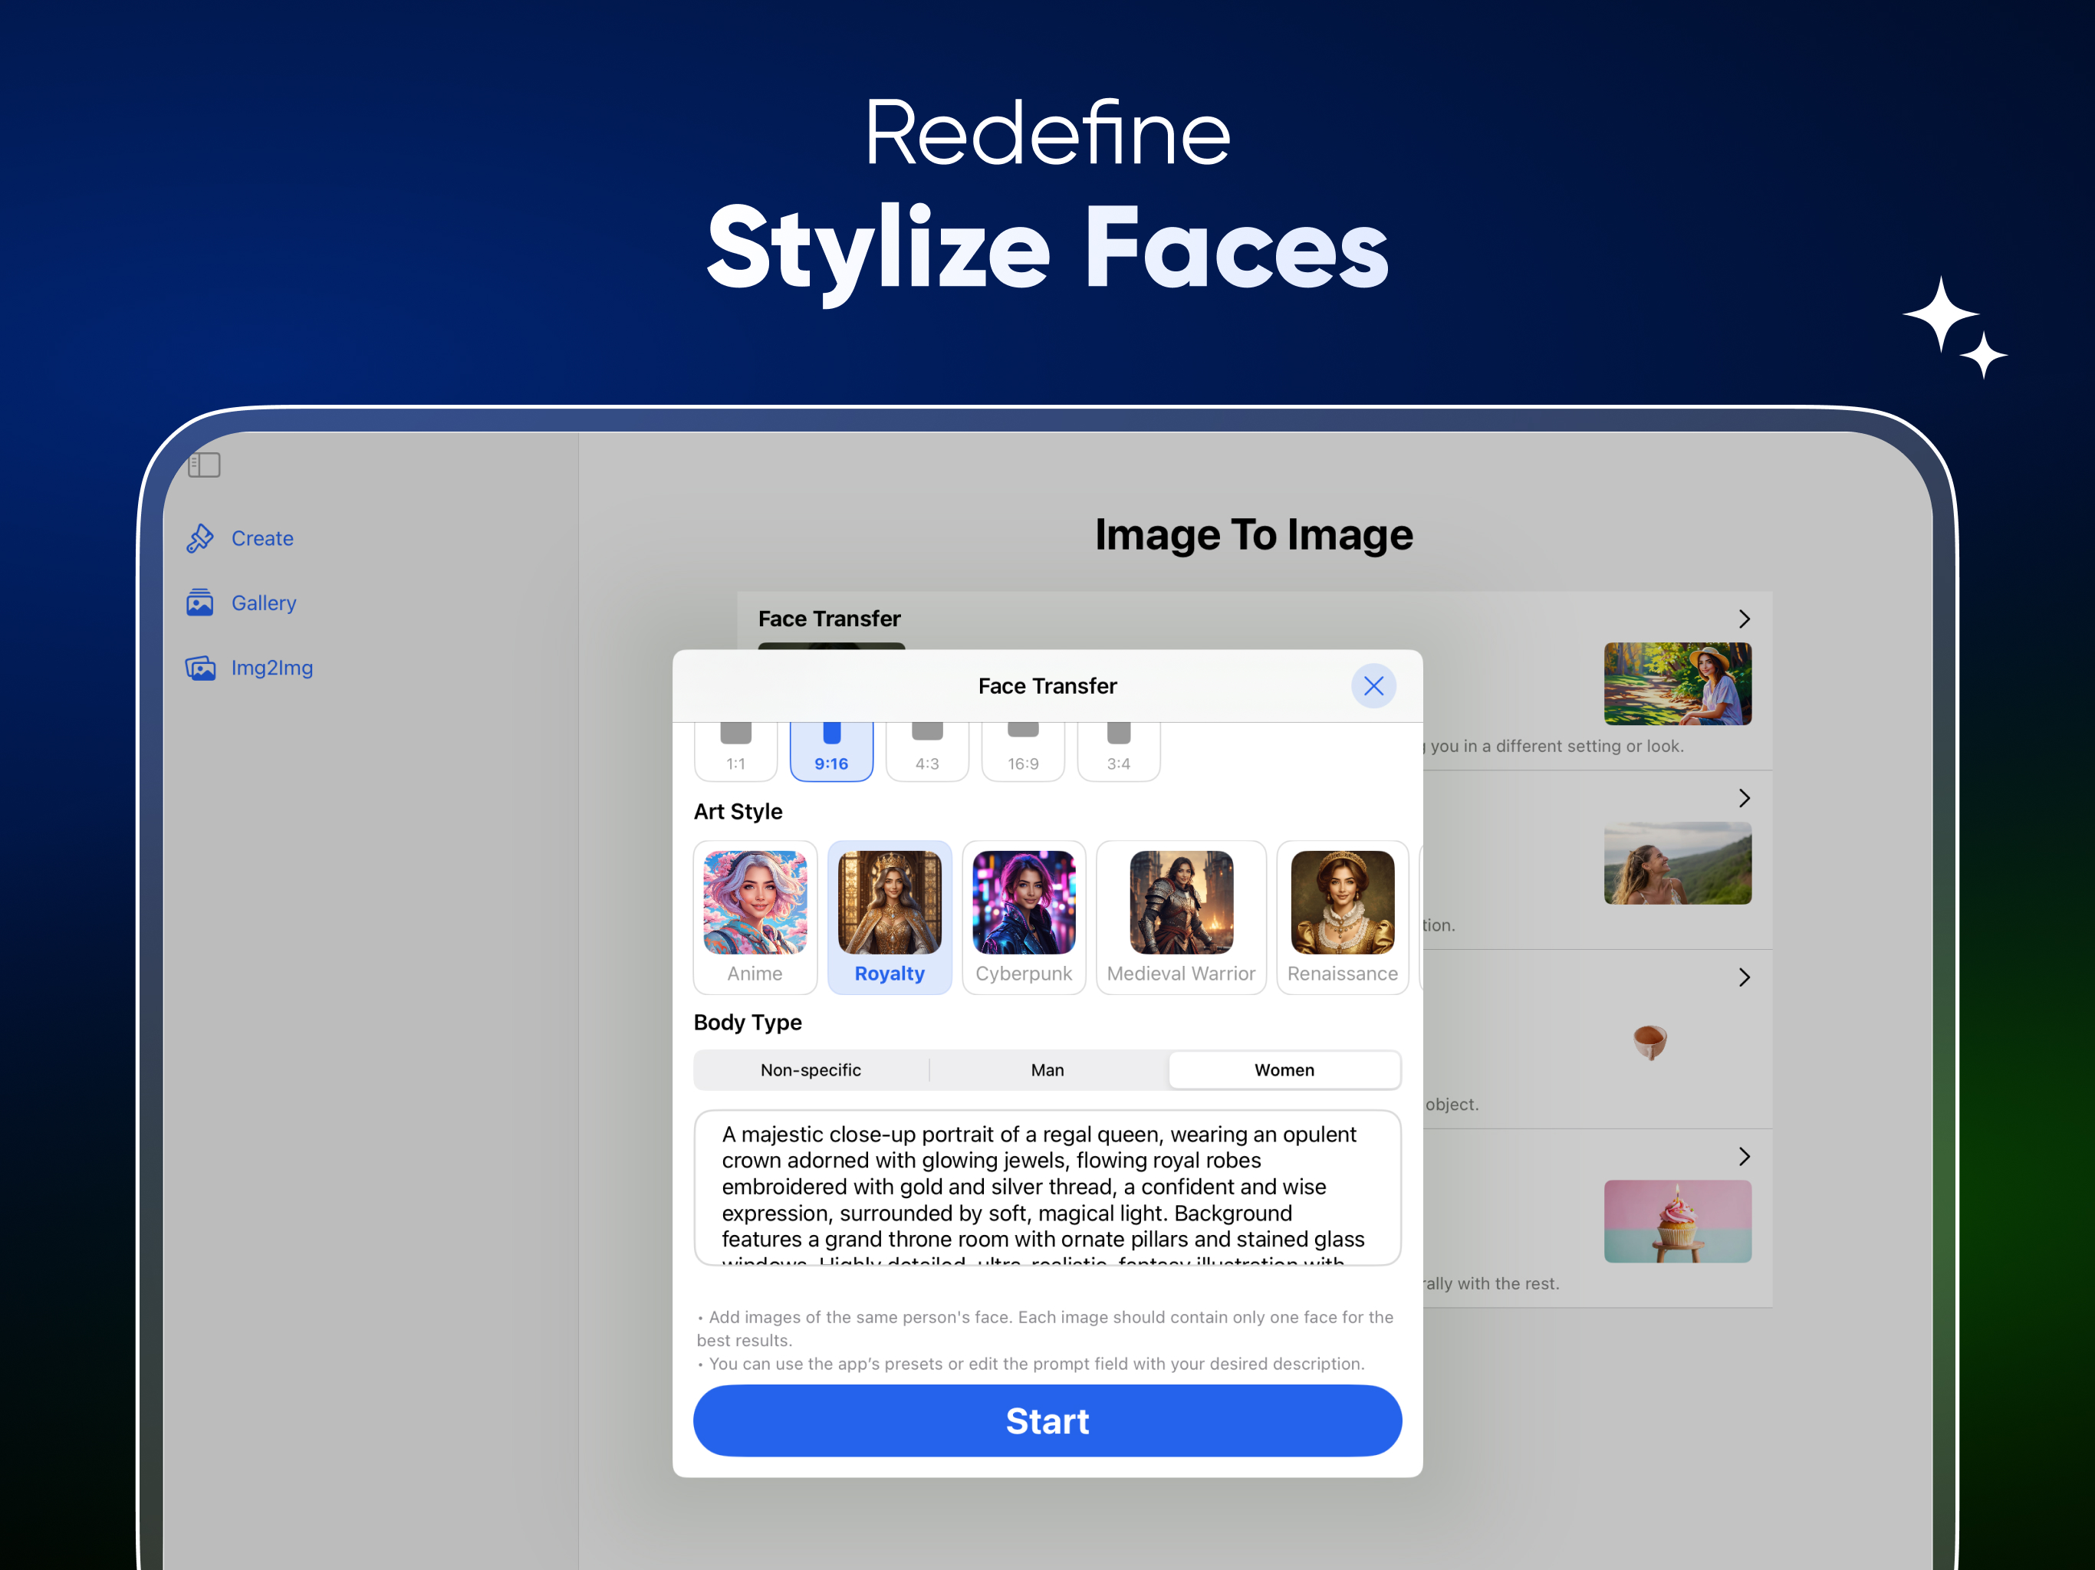Image resolution: width=2095 pixels, height=1570 pixels.
Task: Select Non-specific body type
Action: (x=811, y=1070)
